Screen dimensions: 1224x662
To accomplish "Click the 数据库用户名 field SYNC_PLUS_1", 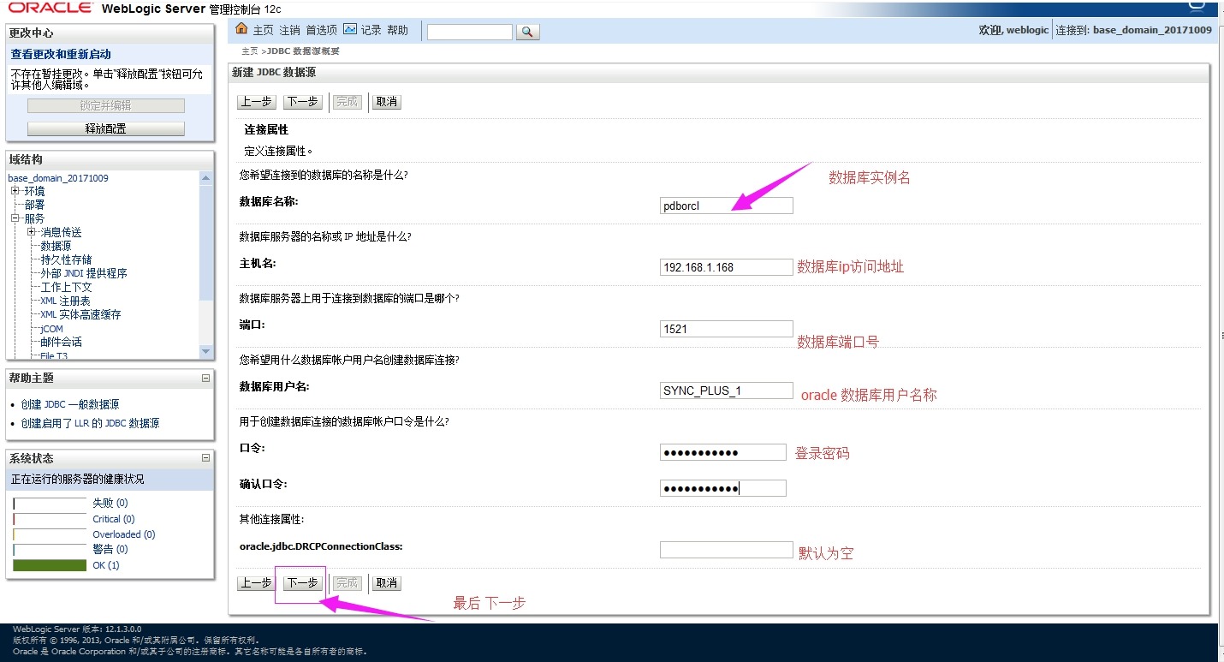I will point(727,391).
